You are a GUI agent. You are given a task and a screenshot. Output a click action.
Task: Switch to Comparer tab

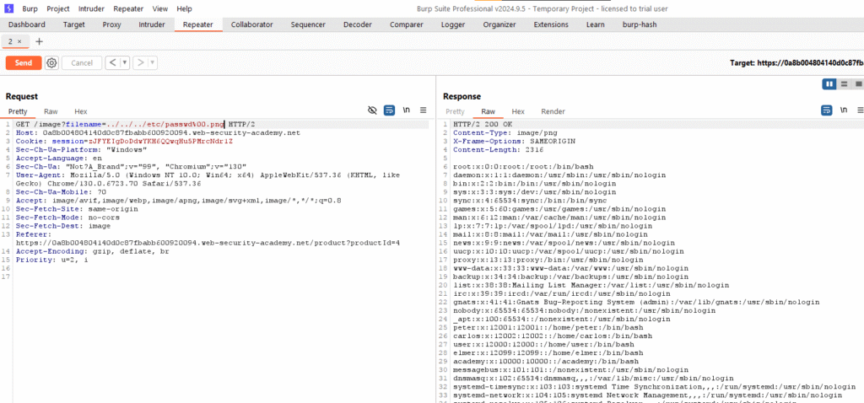(x=407, y=24)
